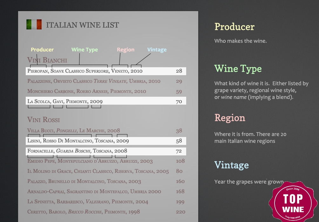This screenshot has height=222, width=319.
Task: Click the 220 price for Ceretto Barolo
Action: tap(180, 212)
